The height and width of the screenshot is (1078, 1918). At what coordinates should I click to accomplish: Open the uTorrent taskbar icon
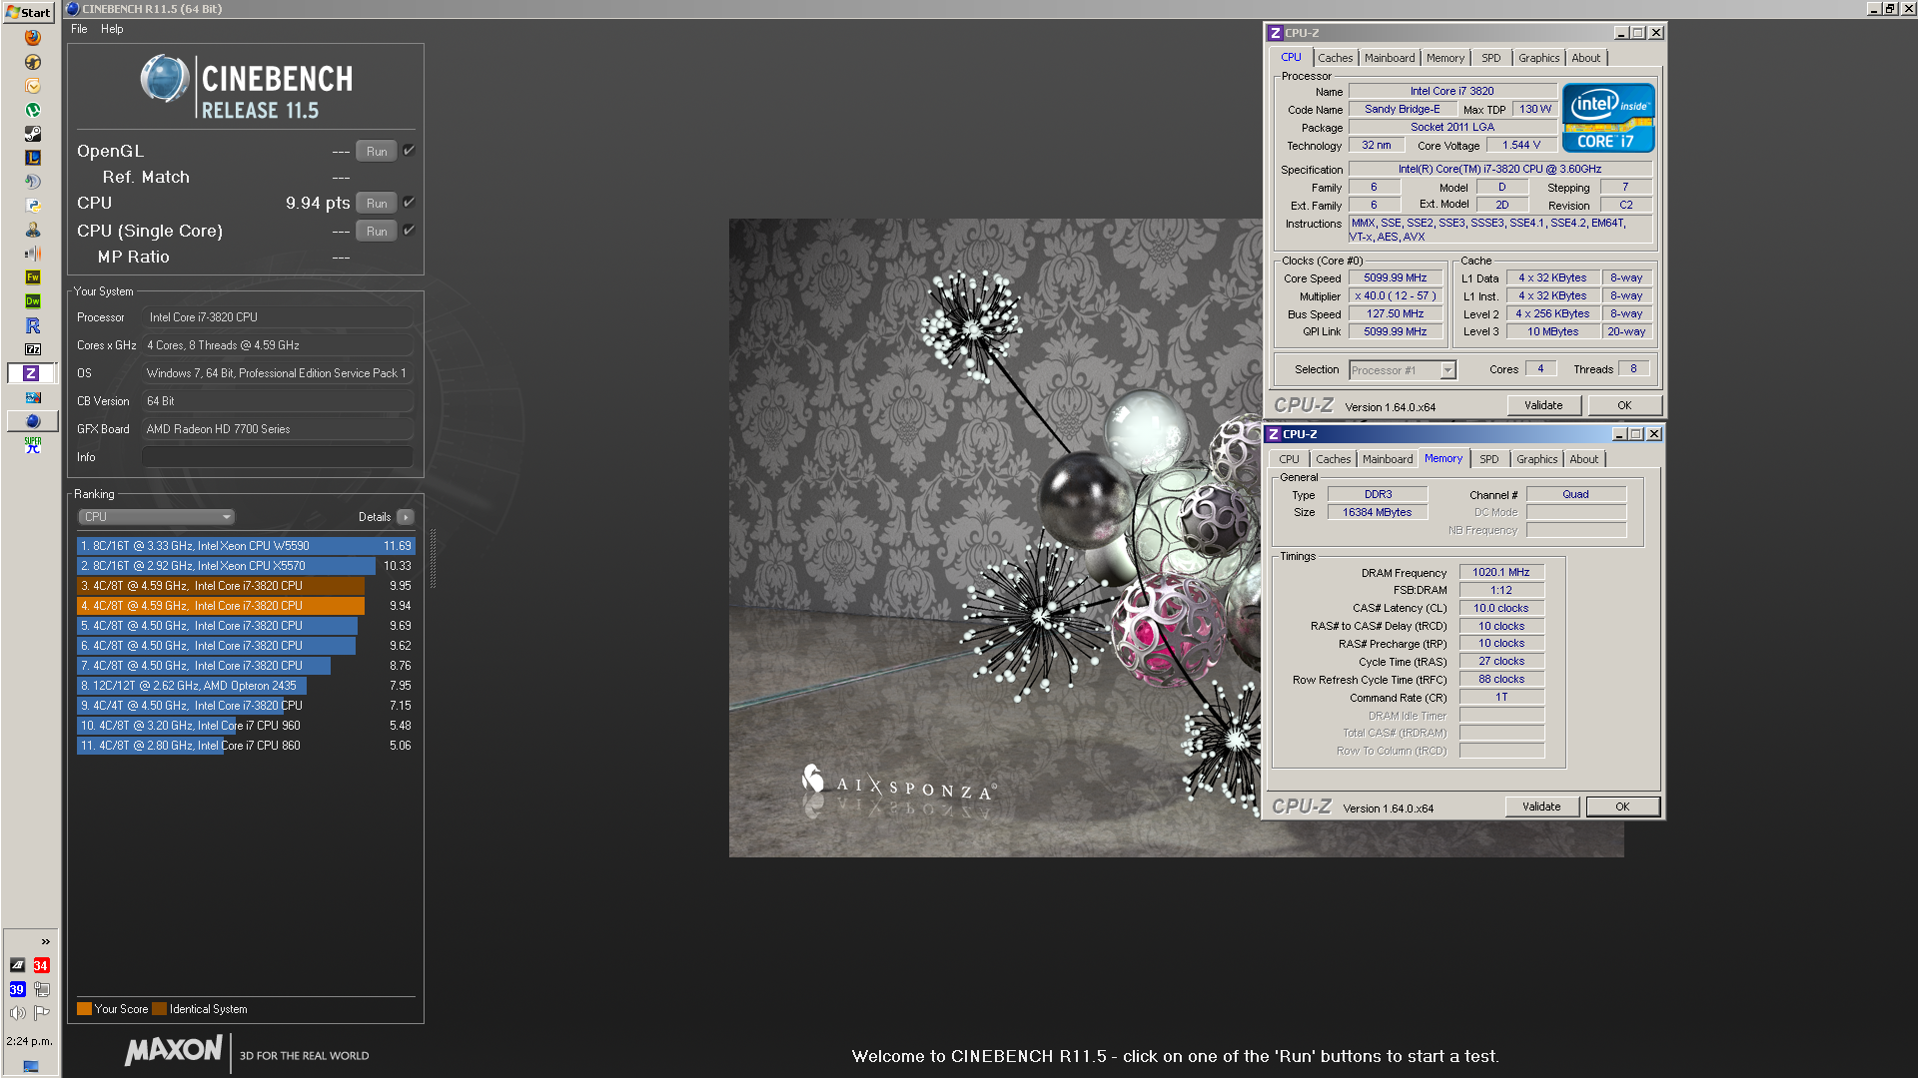[x=33, y=110]
